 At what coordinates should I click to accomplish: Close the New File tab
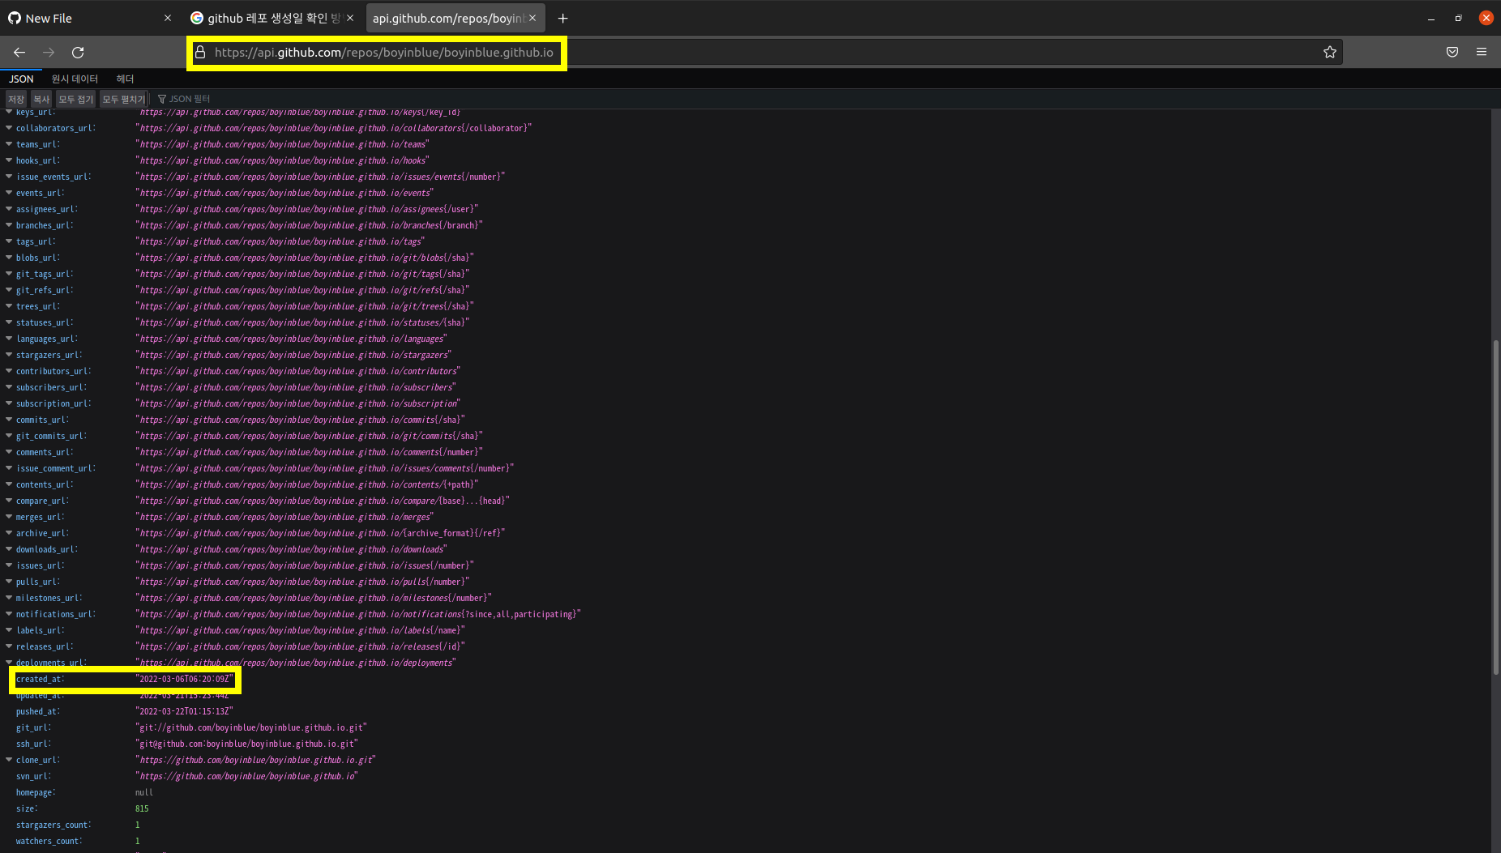point(168,18)
